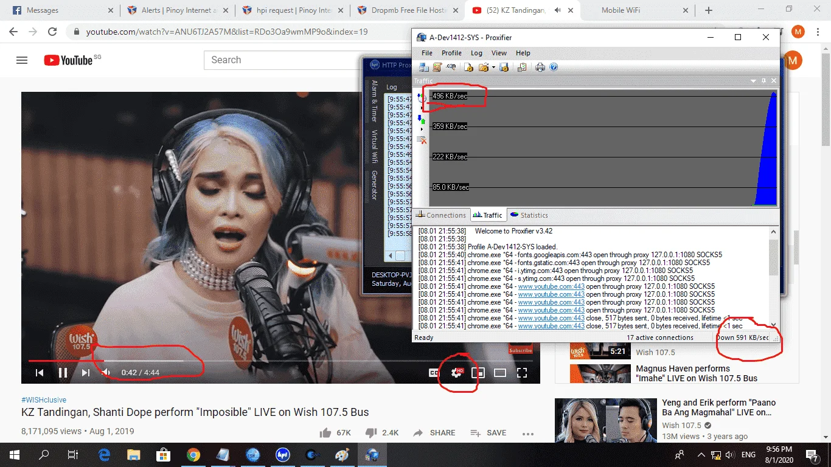Open the Virtual Wifi side tab
This screenshot has height=467, width=831.
374,147
